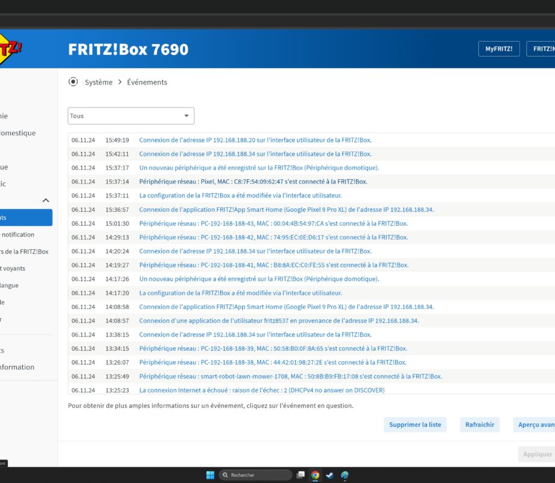Open the 192.168.188.20 interface login event
This screenshot has width=555, height=483.
(x=255, y=140)
